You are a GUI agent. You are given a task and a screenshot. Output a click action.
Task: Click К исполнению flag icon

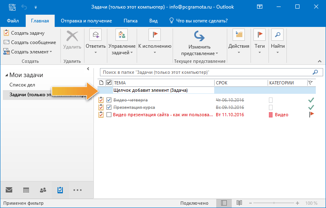point(155,35)
